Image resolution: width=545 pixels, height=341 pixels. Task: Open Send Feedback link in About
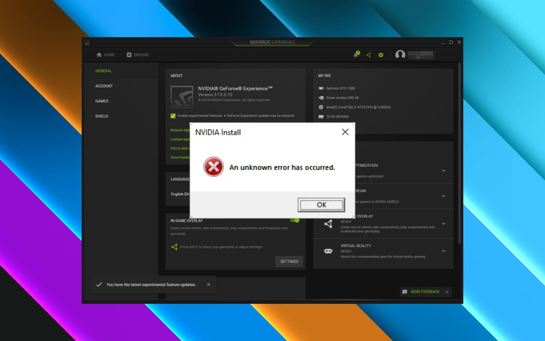180,157
